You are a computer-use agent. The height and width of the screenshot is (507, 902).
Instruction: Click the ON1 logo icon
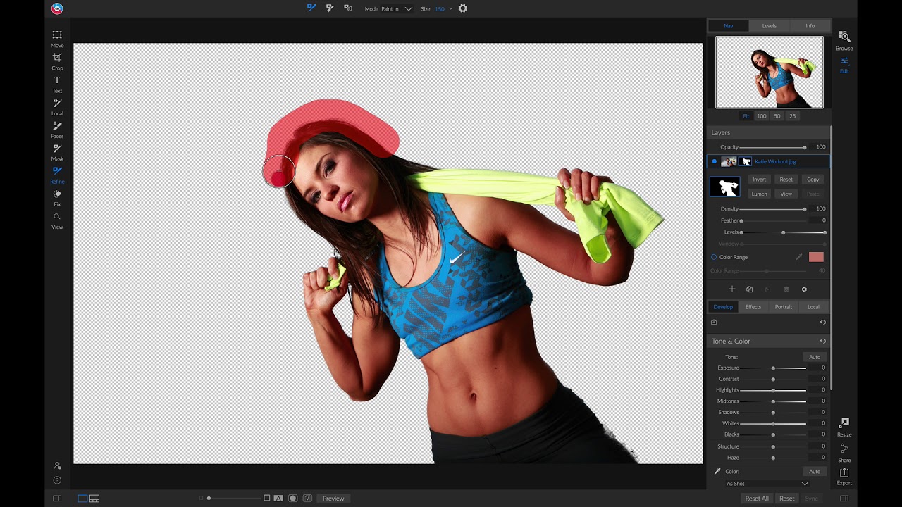tap(57, 8)
